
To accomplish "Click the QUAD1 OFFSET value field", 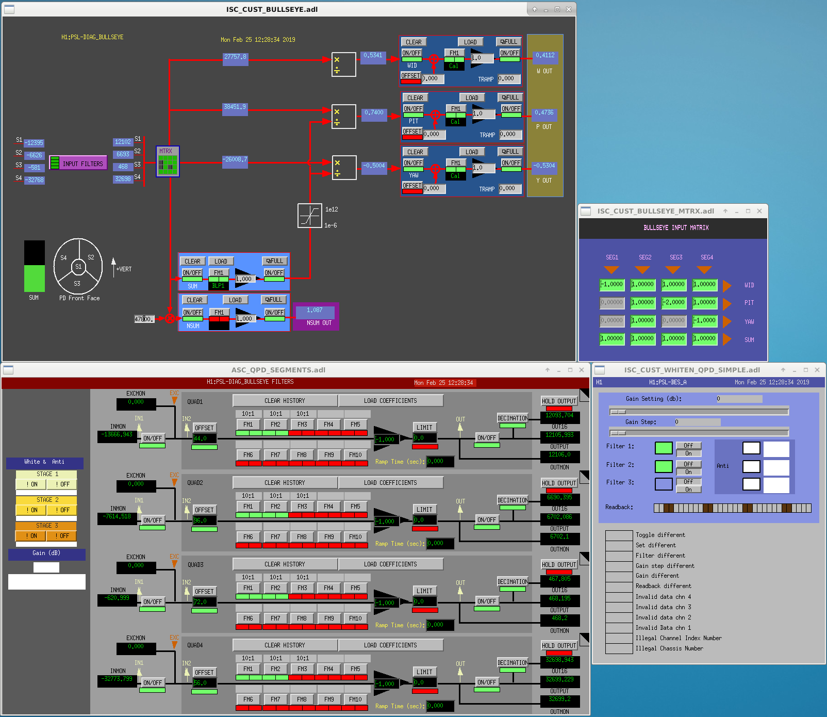I will pyautogui.click(x=204, y=438).
